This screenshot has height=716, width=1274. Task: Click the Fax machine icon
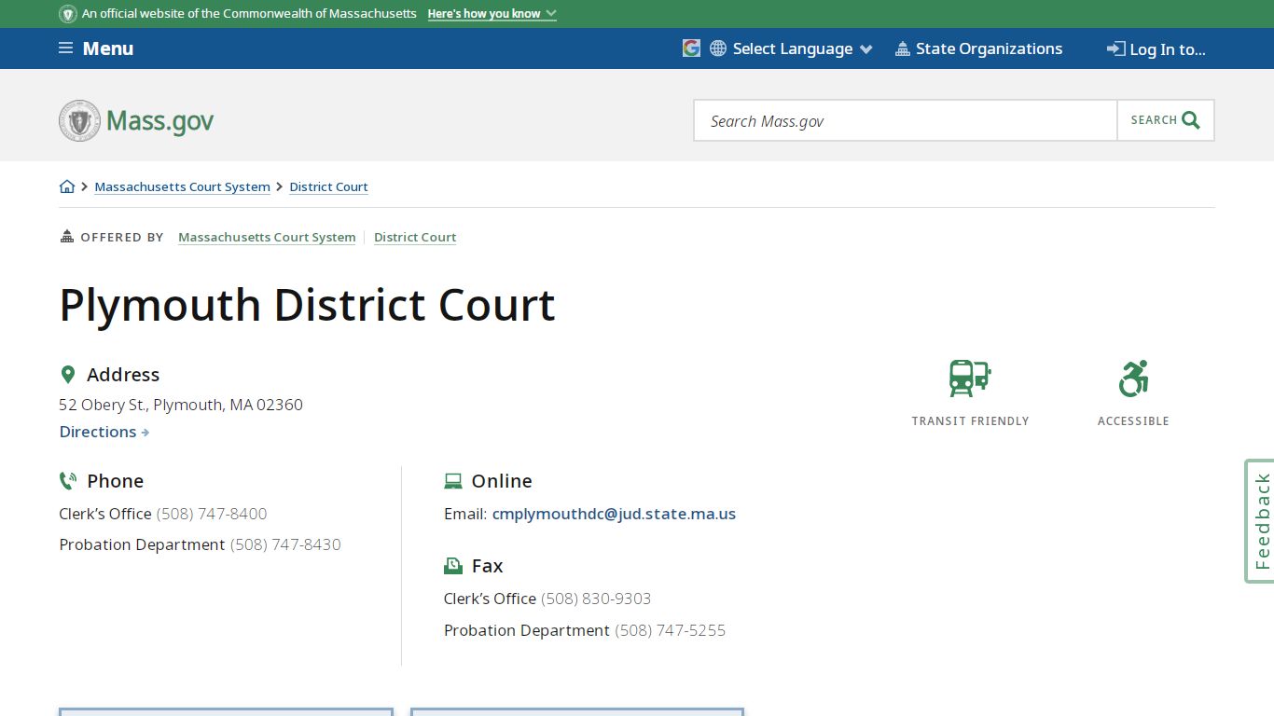tap(453, 566)
